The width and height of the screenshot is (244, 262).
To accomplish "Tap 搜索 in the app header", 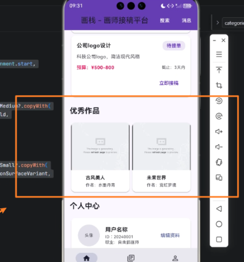I will pyautogui.click(x=165, y=20).
